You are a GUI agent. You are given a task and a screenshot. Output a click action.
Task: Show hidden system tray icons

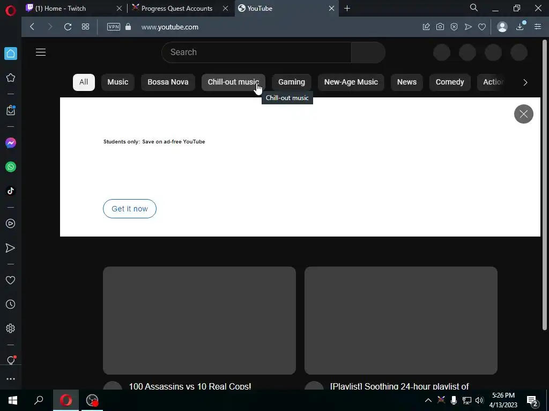(428, 400)
